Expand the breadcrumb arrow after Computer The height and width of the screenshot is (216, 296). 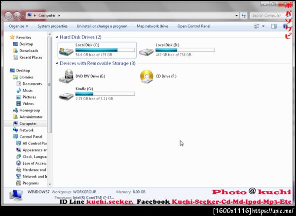(x=59, y=15)
